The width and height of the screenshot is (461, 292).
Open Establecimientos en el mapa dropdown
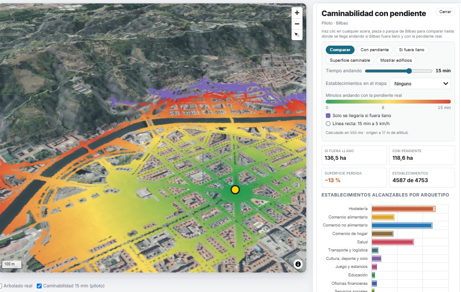420,84
